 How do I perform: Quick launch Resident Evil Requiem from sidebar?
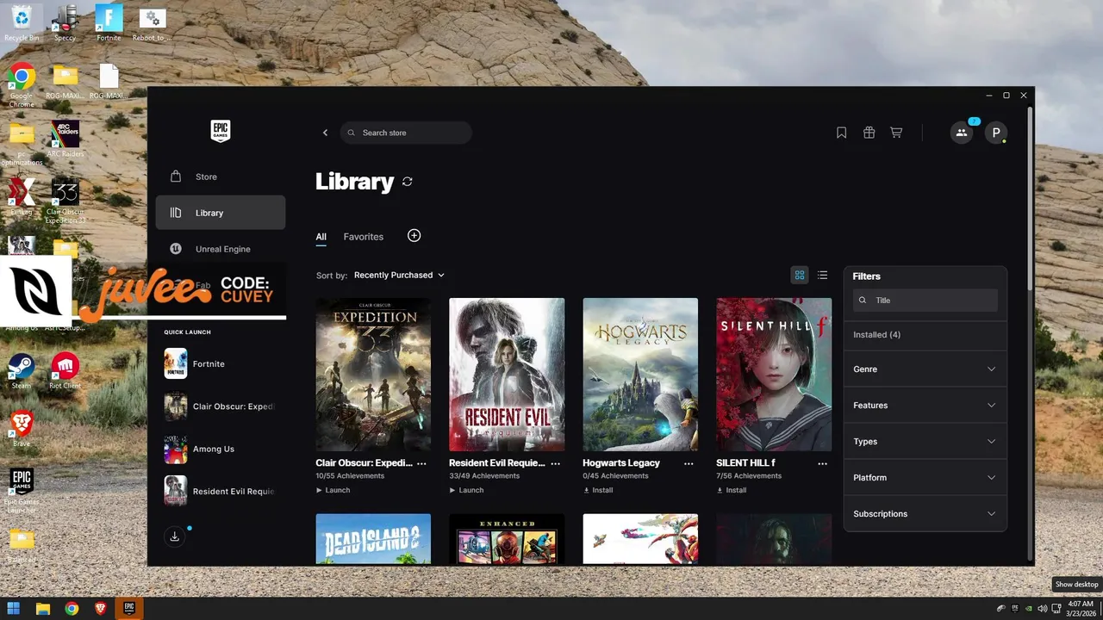coord(221,491)
